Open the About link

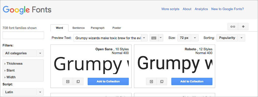click(187, 9)
